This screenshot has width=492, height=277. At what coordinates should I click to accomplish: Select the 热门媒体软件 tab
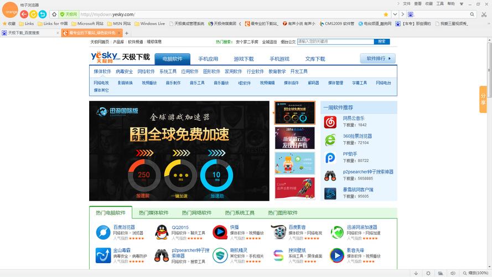tap(153, 213)
